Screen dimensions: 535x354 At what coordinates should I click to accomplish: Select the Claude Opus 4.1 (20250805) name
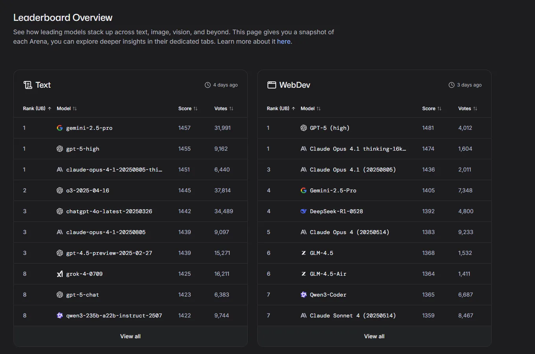coord(353,170)
